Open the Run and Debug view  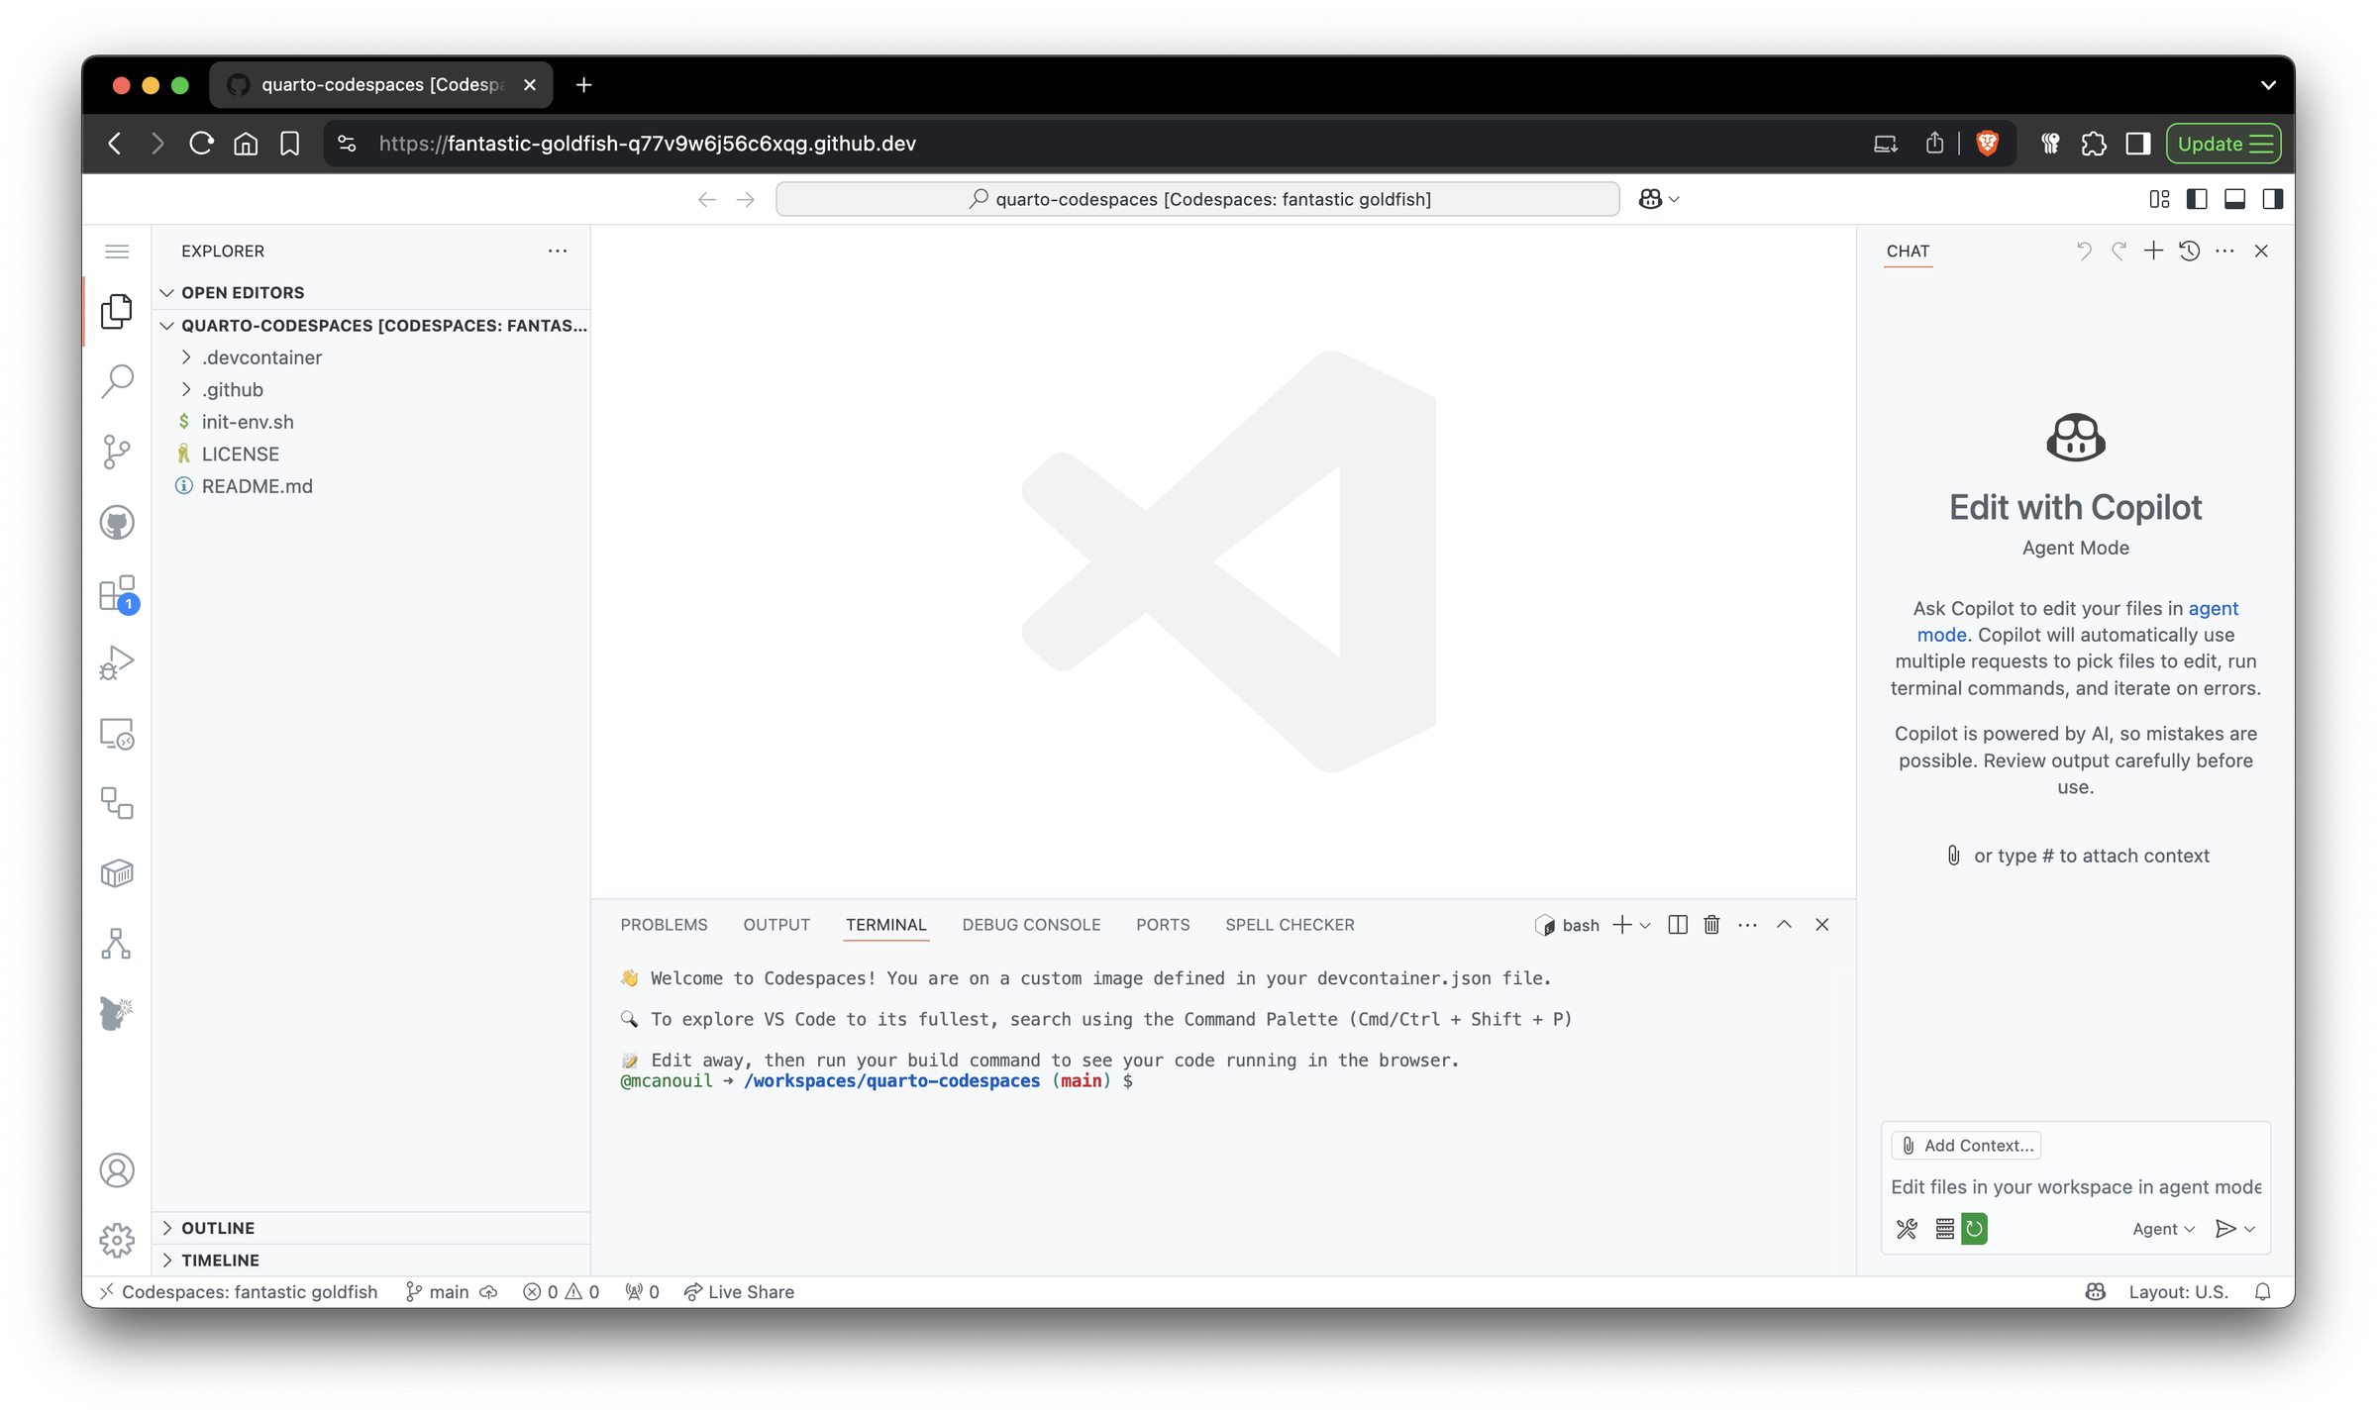[x=117, y=661]
